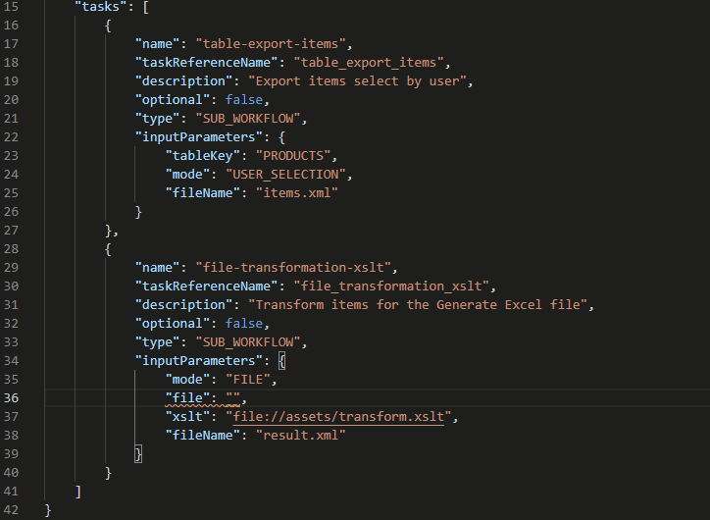
Task: Place cursor in empty "file" value string
Action: pos(232,397)
